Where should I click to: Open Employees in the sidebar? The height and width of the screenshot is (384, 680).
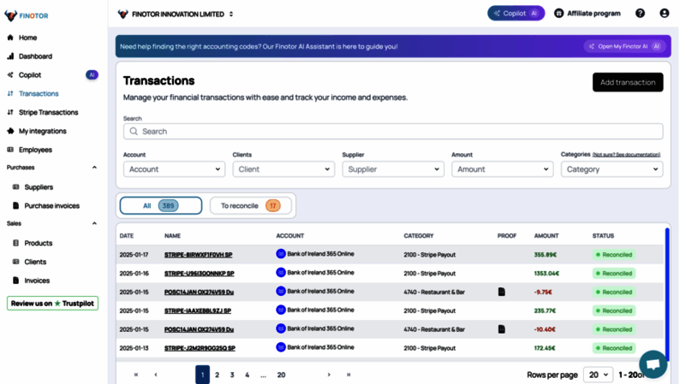coord(35,150)
